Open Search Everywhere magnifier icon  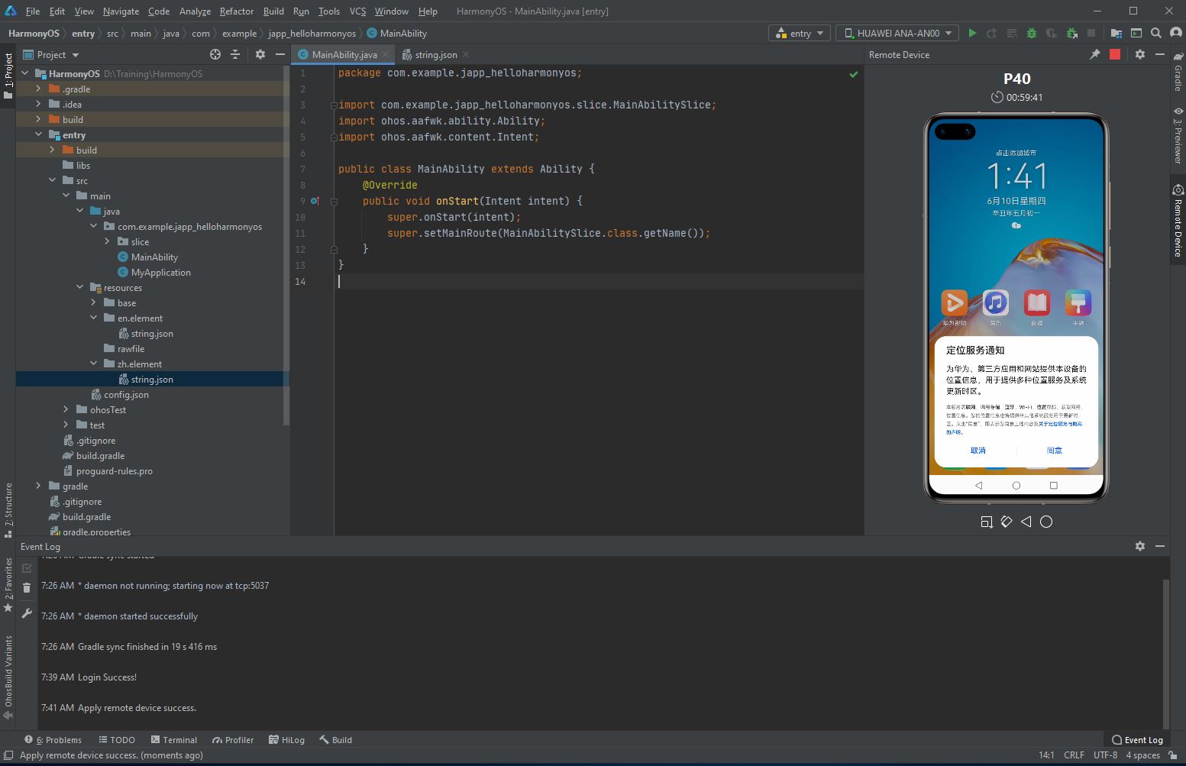coord(1156,34)
